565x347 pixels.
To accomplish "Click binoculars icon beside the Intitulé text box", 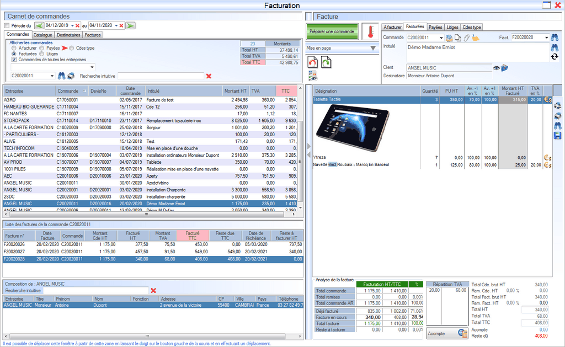I will (x=555, y=47).
